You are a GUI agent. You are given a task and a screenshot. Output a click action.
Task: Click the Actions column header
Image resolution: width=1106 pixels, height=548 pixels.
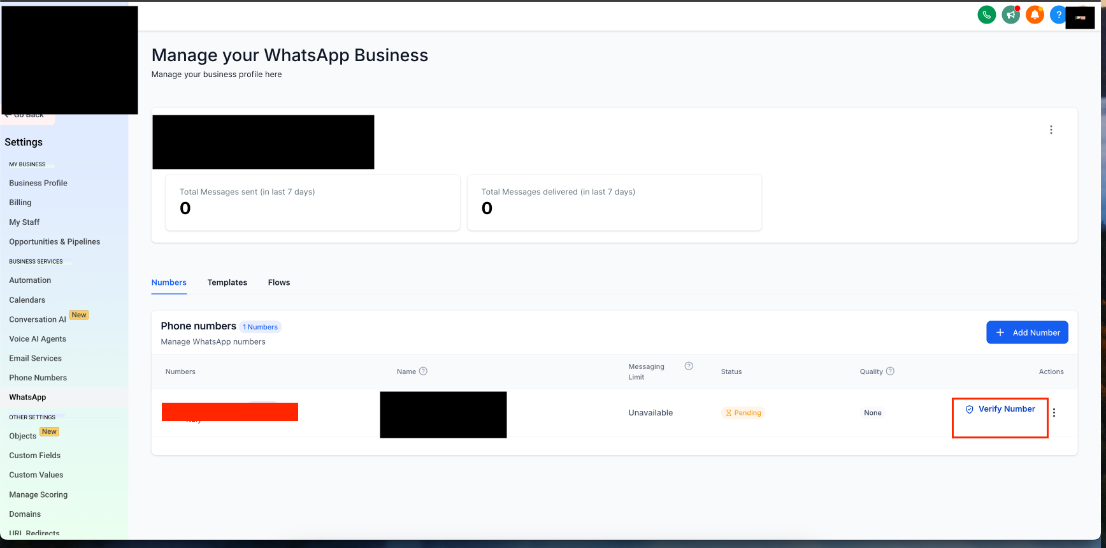click(1051, 372)
